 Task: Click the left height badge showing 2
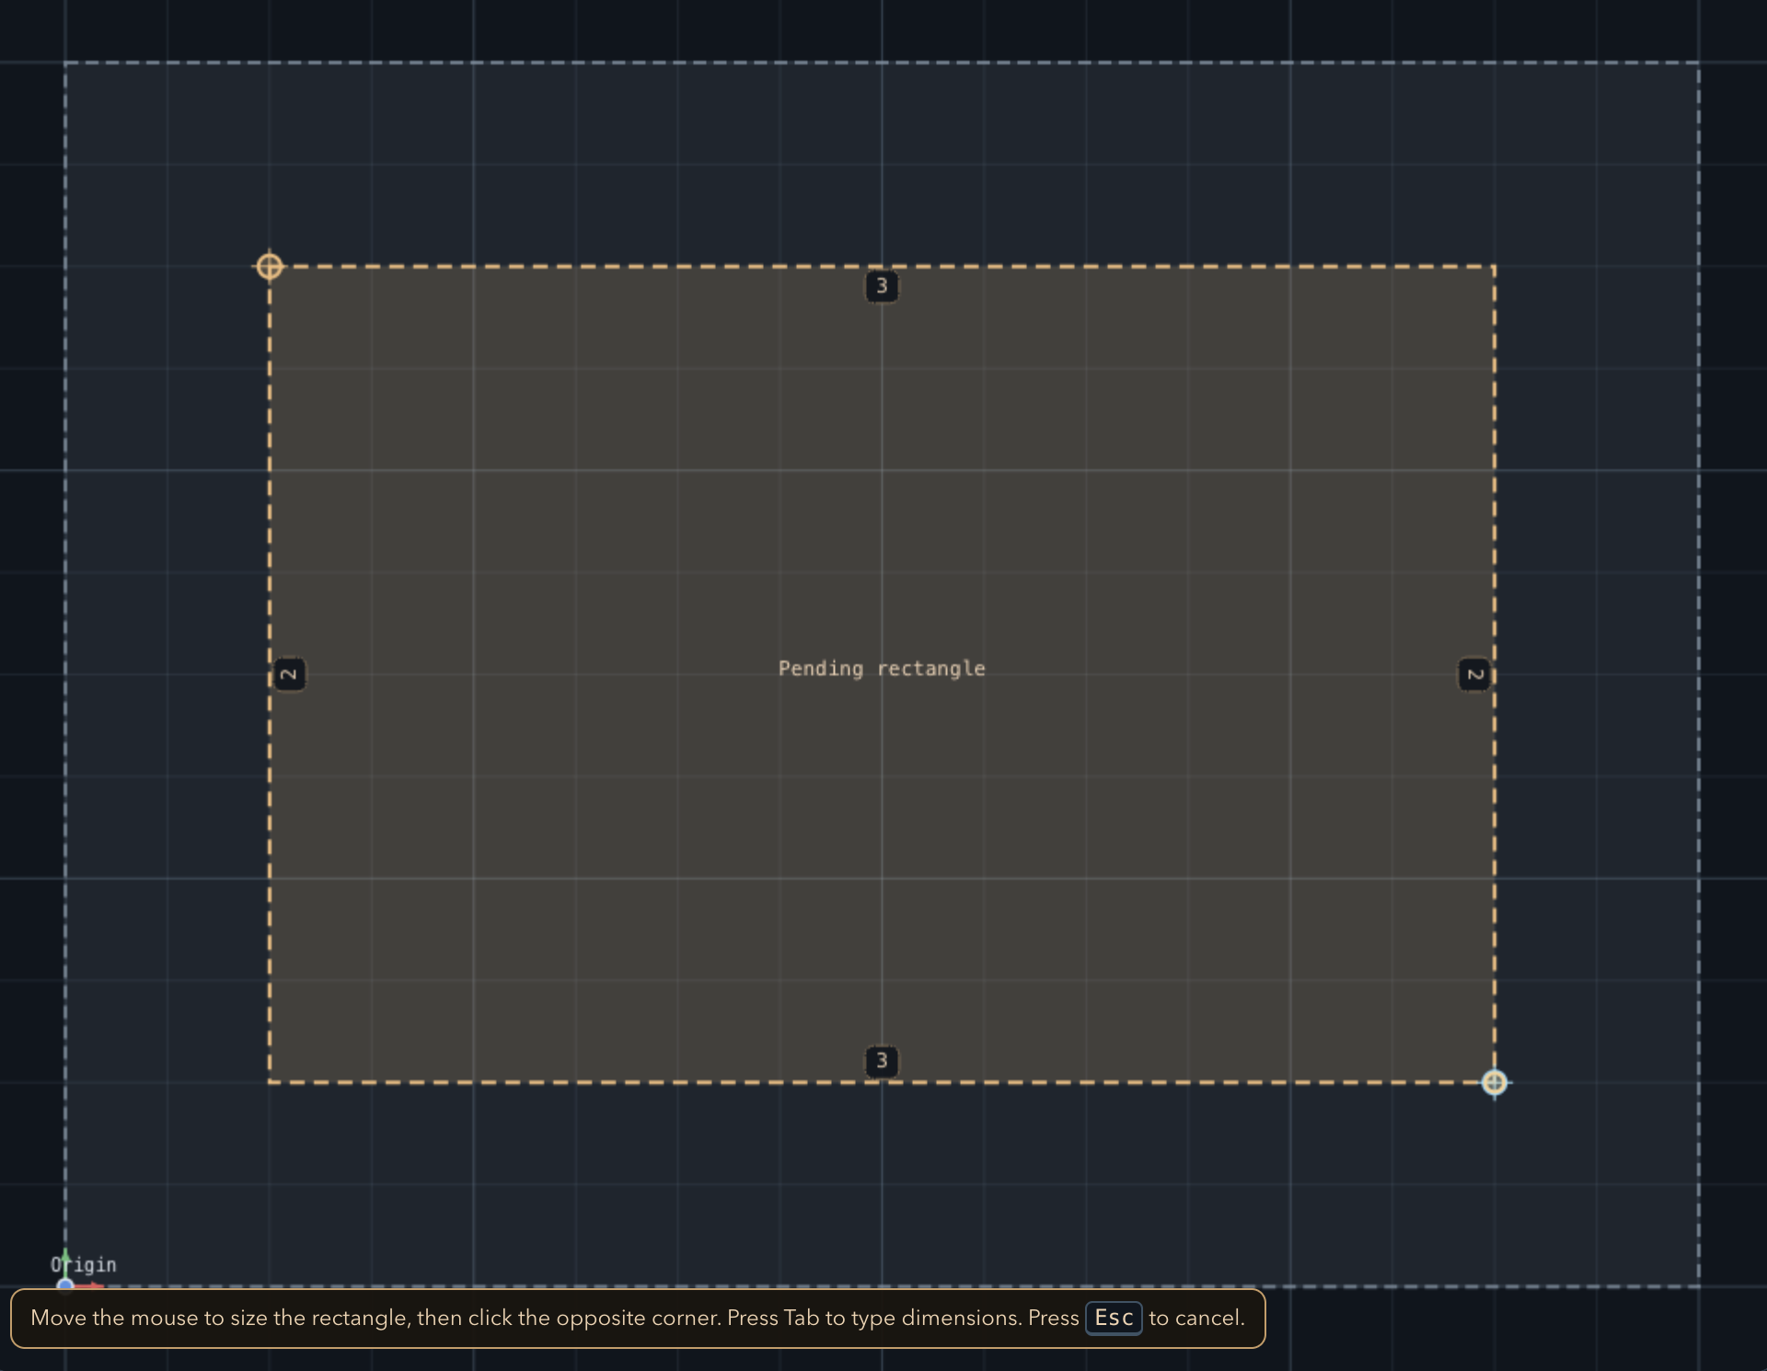(289, 674)
